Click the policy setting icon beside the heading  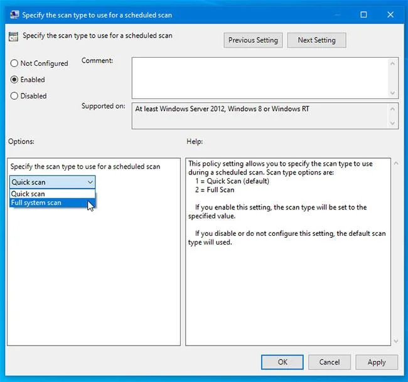pos(13,36)
